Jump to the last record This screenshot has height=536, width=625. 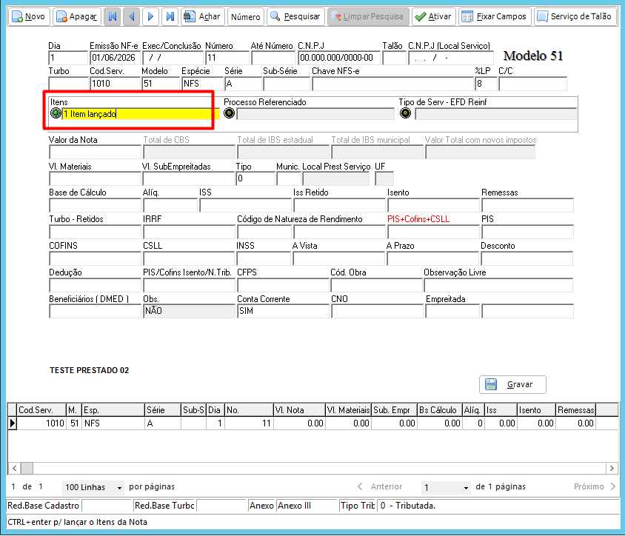point(170,17)
